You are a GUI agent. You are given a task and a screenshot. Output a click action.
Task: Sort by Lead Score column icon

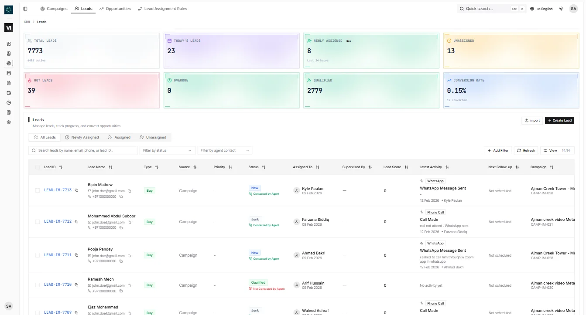coord(406,167)
